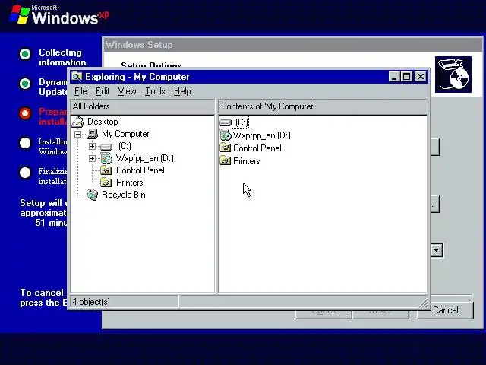The image size is (486, 365).
Task: Click 'Wxpfpp_en (D:)' text in contents pane
Action: [261, 135]
